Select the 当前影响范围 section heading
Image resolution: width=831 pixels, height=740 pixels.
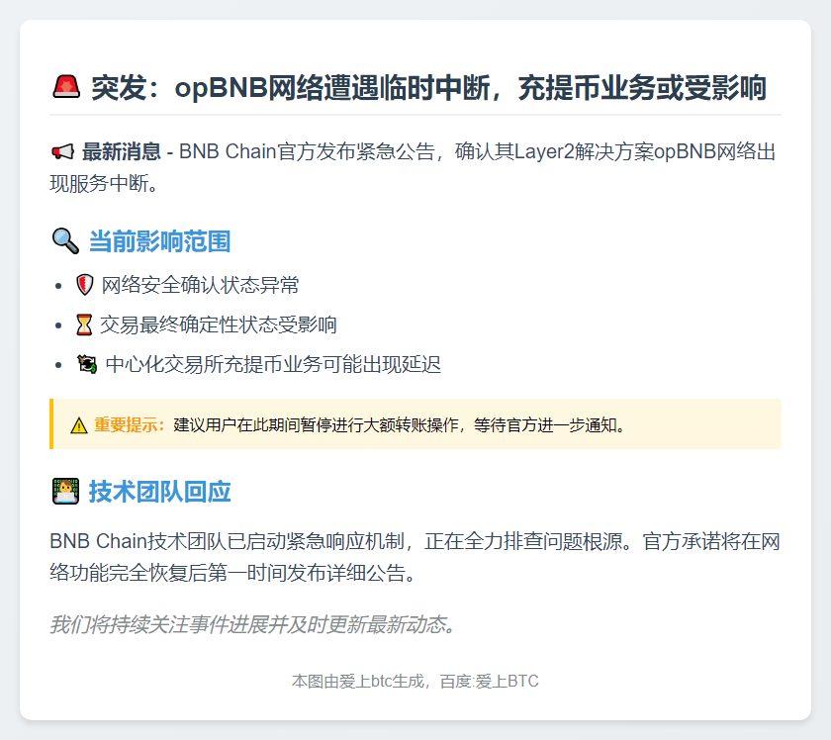pos(159,240)
